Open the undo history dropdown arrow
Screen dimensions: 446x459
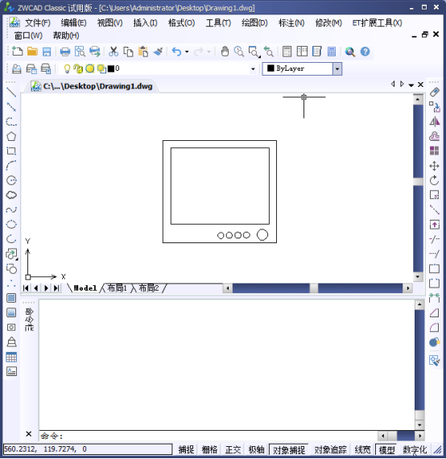187,52
